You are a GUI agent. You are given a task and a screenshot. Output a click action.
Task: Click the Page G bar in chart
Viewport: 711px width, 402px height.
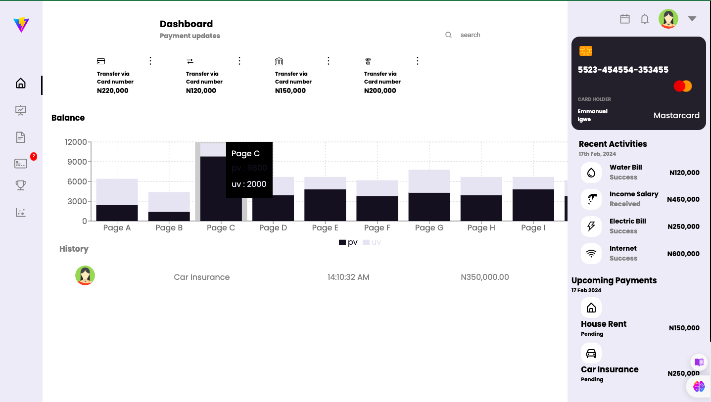pos(429,195)
